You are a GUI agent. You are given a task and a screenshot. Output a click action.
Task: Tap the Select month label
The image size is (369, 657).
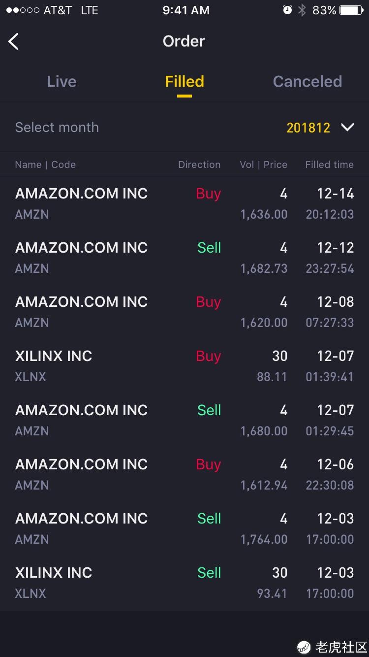(57, 128)
